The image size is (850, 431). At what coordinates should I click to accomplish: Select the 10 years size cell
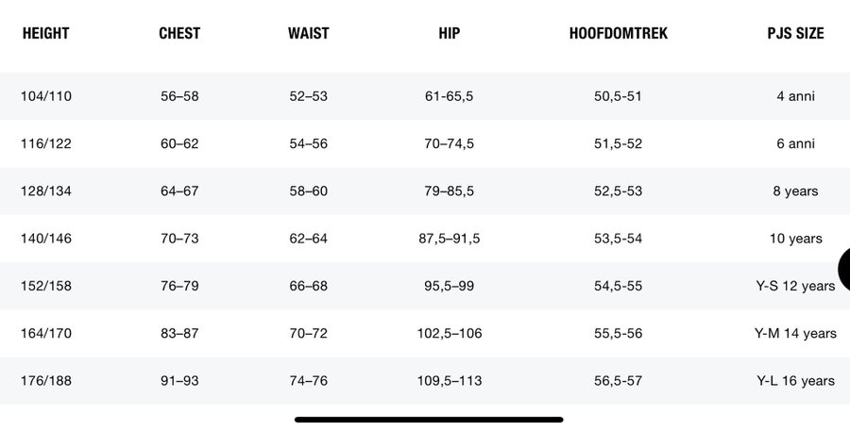(x=795, y=239)
